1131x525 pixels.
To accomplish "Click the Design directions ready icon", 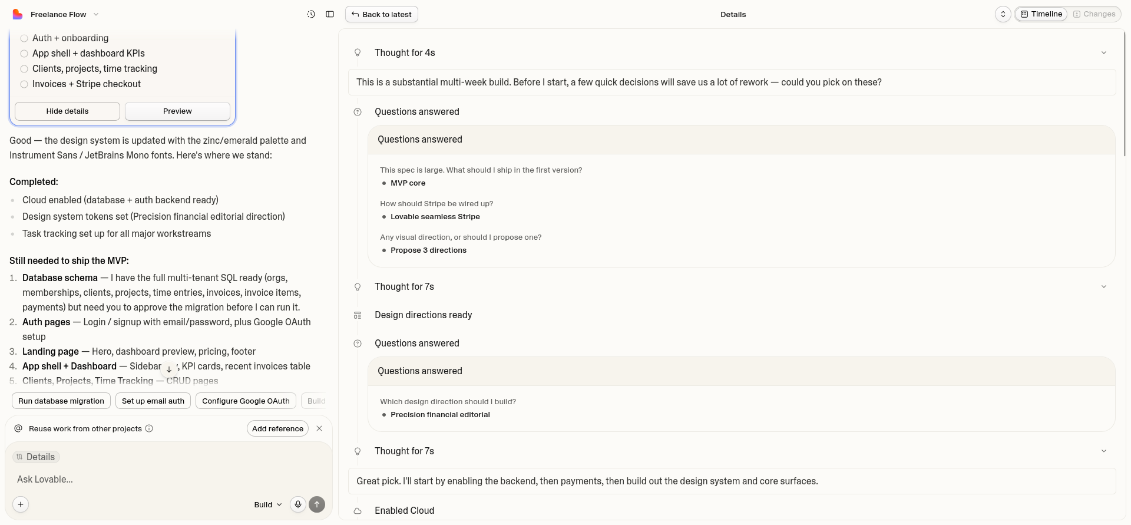I will [x=358, y=315].
